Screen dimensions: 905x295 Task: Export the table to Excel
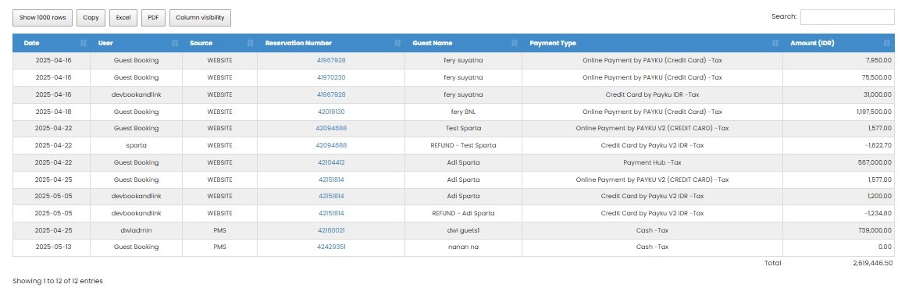[123, 18]
